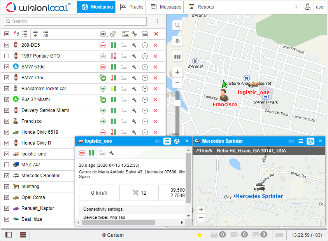This screenshot has width=328, height=241.
Task: Open quick menu dropdown for Buckaroo's rocket car
Action: [145, 89]
